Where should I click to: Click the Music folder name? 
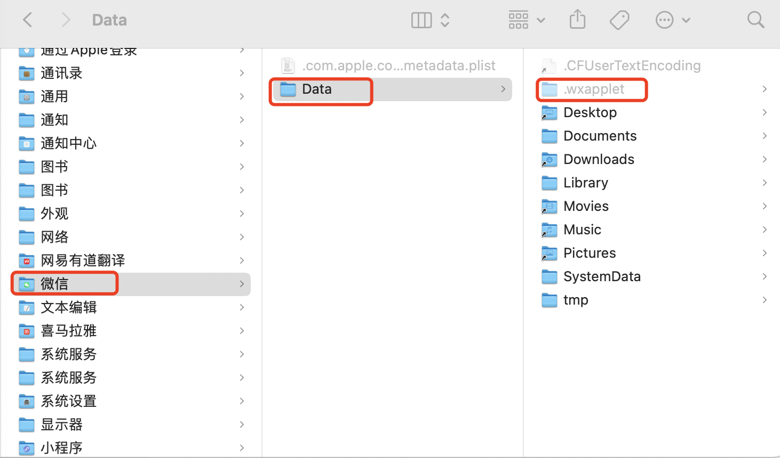[x=582, y=230]
